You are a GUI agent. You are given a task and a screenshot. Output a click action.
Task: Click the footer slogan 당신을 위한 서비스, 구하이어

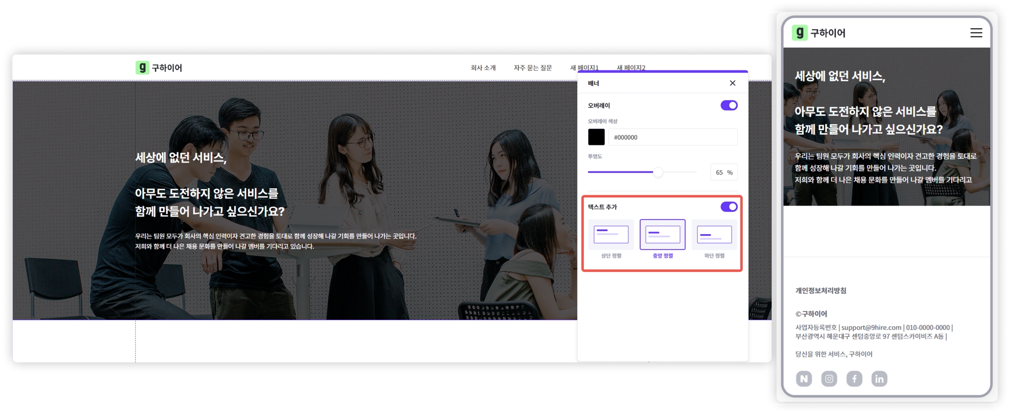pos(834,354)
